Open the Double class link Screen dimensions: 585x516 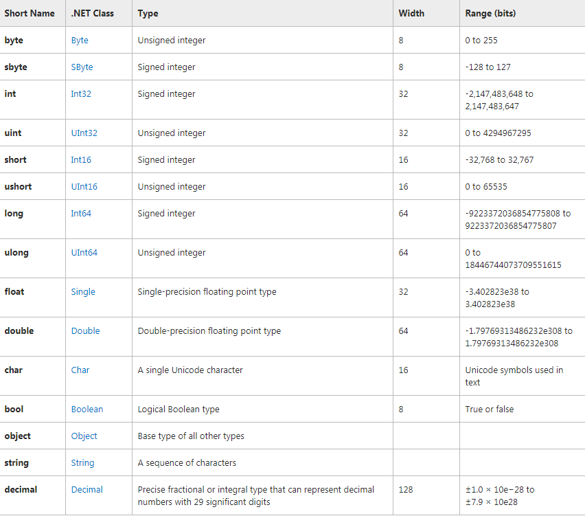pos(85,330)
